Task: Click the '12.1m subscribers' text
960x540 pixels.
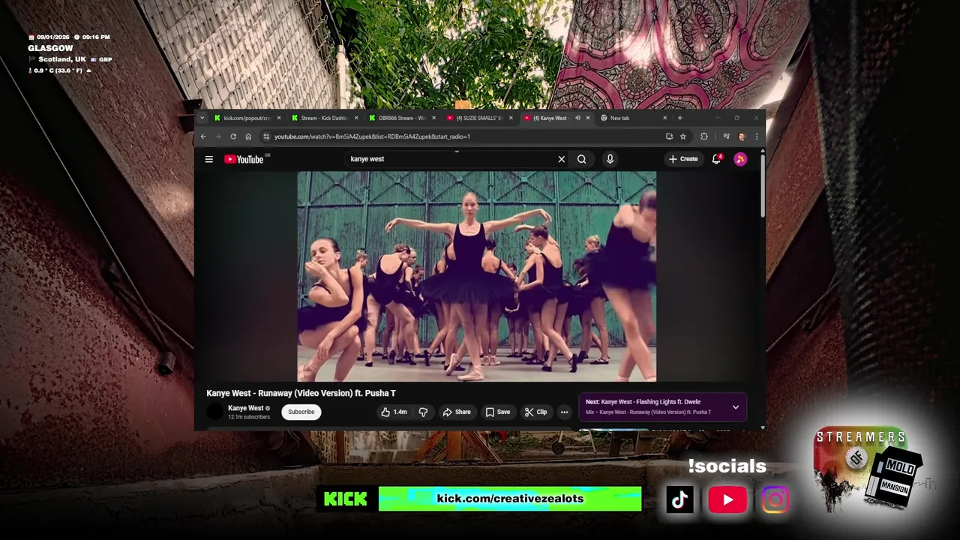Action: pos(249,417)
